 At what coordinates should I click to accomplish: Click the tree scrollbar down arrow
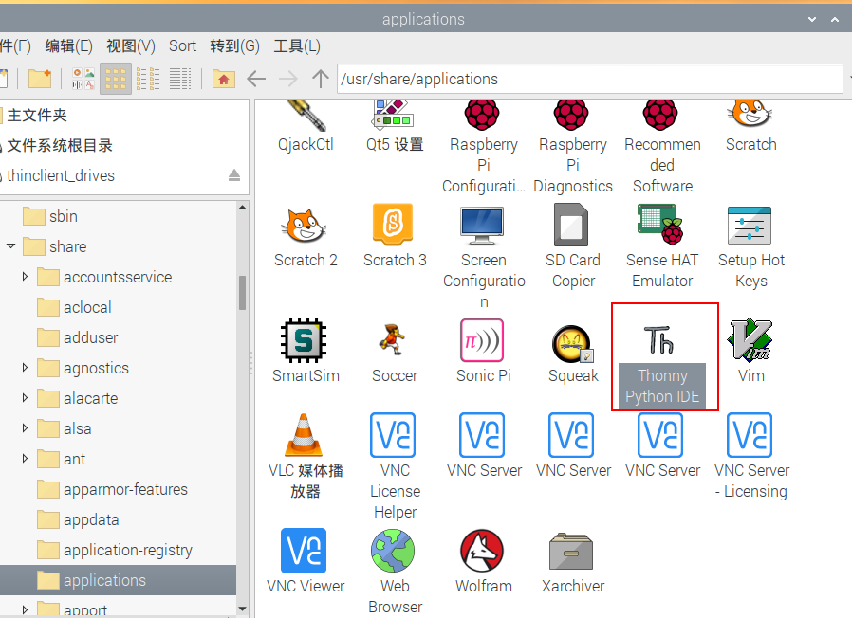[x=242, y=609]
